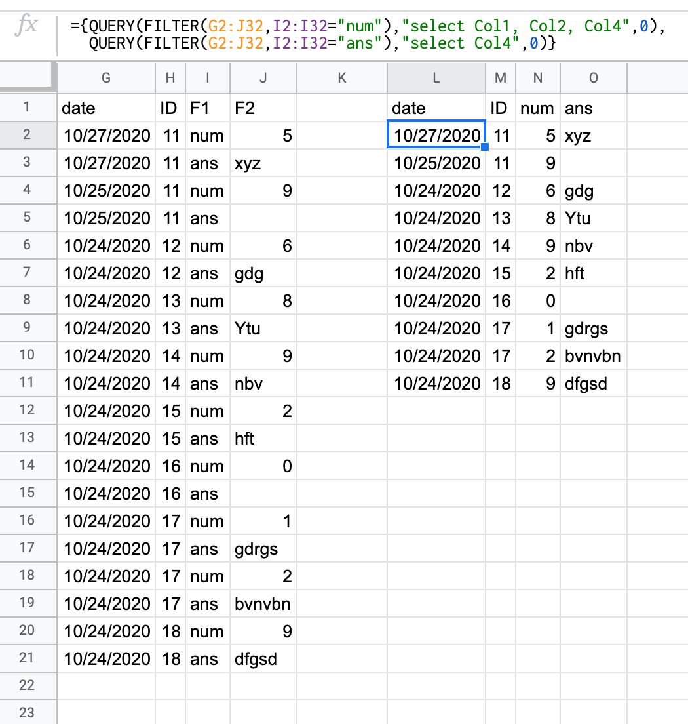Select column L header

point(436,78)
